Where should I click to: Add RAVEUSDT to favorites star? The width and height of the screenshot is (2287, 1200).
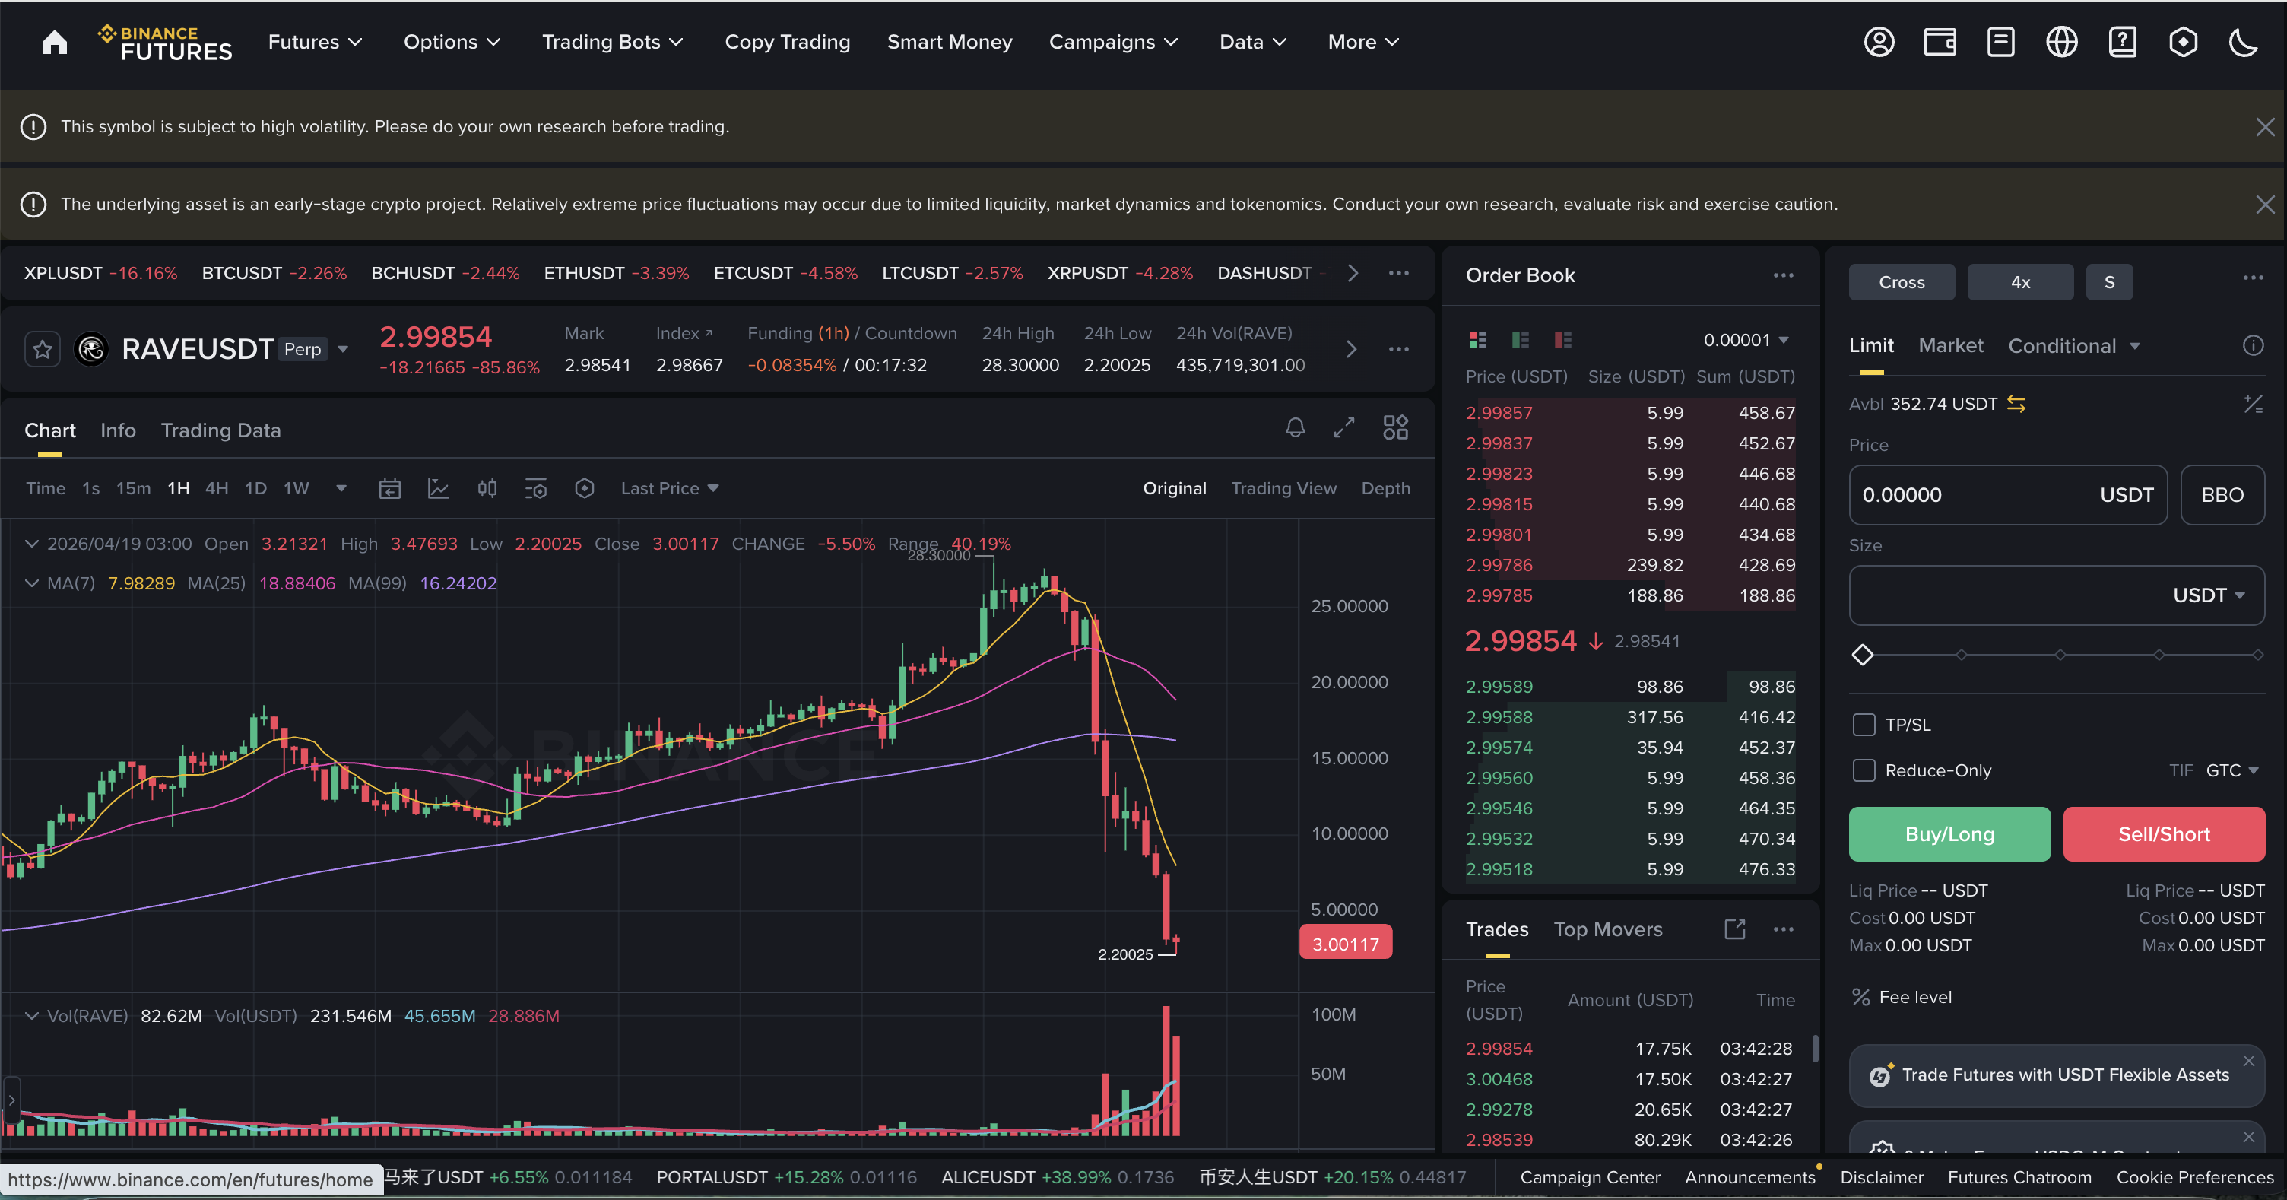[42, 349]
